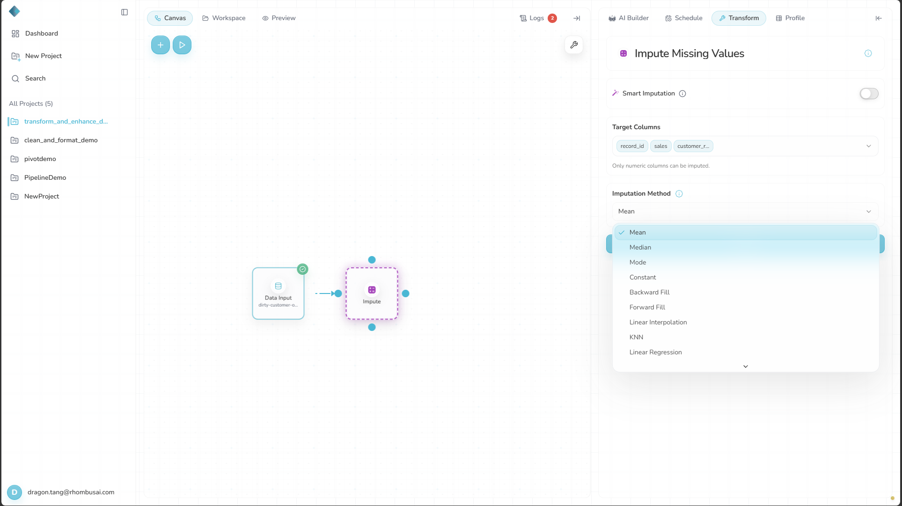Choose Mode imputation method
902x506 pixels.
click(x=746, y=262)
